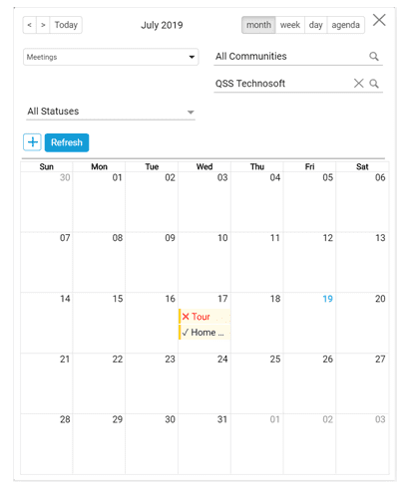
Task: Go to previous month arrow
Action: [30, 25]
